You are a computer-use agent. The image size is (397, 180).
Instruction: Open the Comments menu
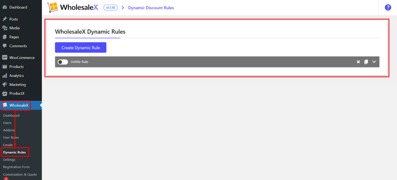click(18, 46)
